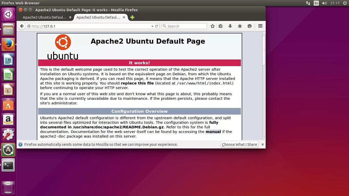Close the first Apache2 tab
Viewport: 349px width, 196px height.
tap(70, 17)
